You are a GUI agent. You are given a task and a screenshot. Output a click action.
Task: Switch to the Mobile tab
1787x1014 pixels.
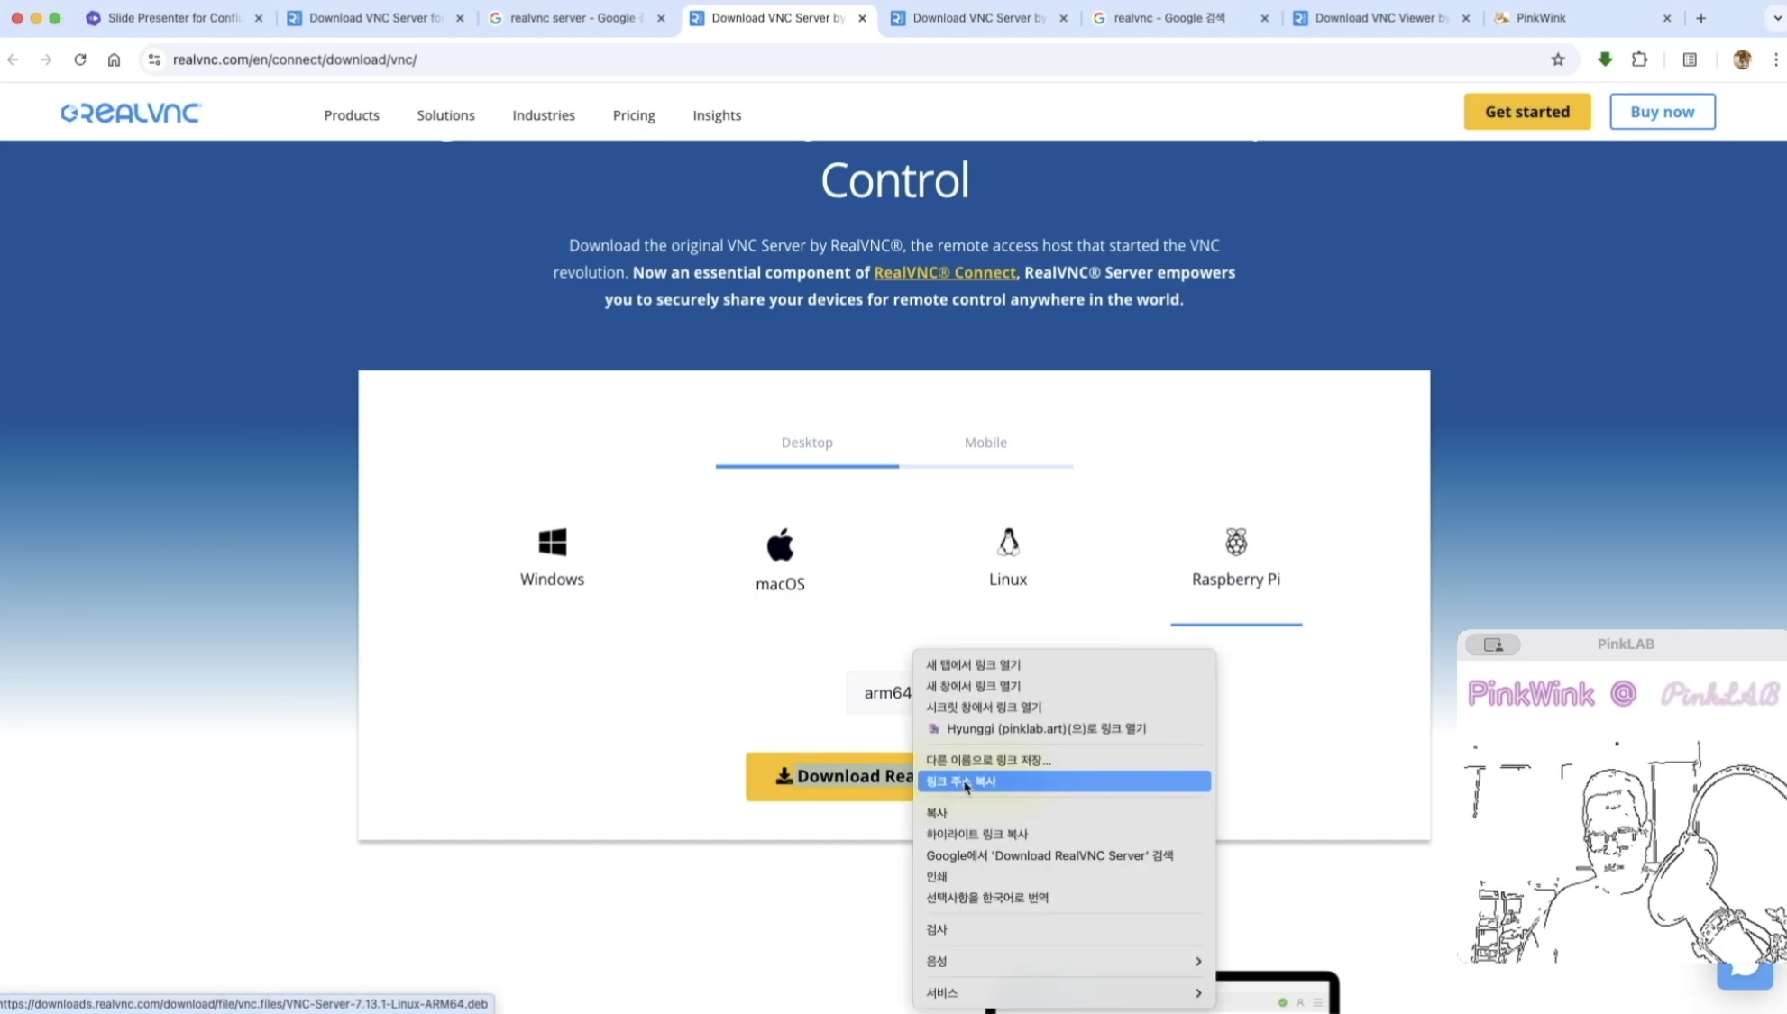coord(985,443)
